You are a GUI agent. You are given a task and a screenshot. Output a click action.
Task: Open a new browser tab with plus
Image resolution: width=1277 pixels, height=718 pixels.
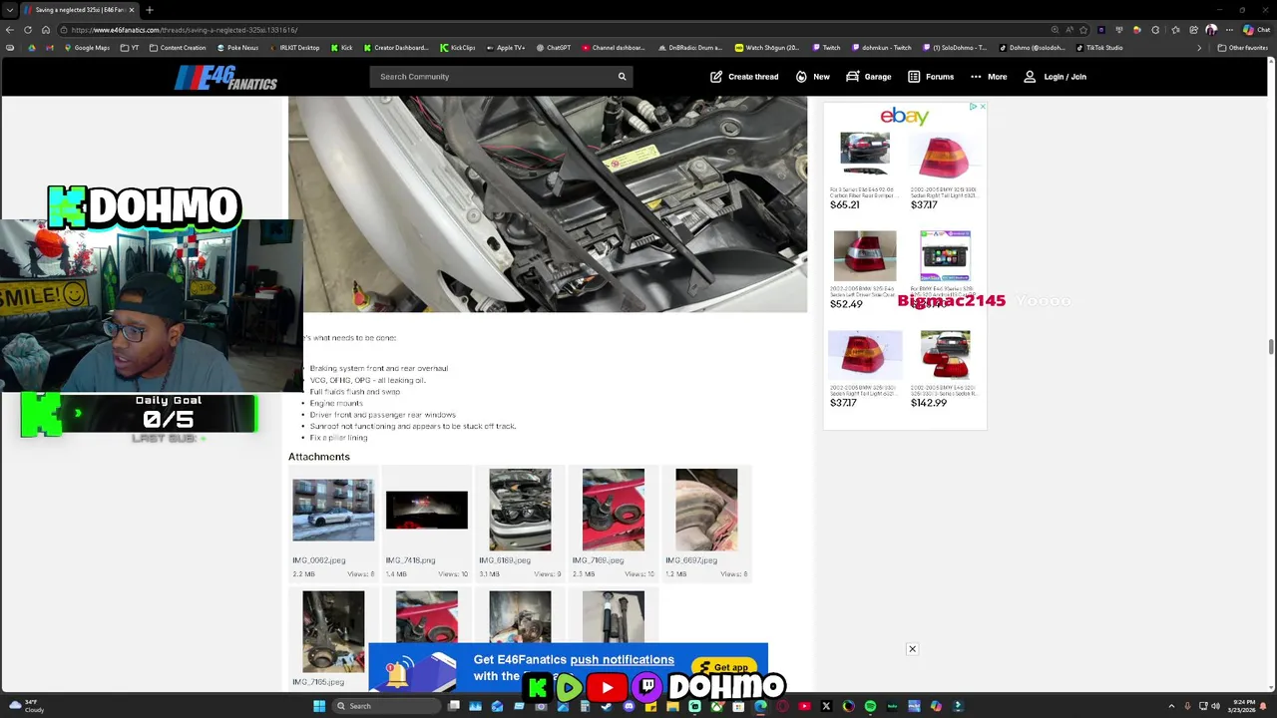pos(150,10)
